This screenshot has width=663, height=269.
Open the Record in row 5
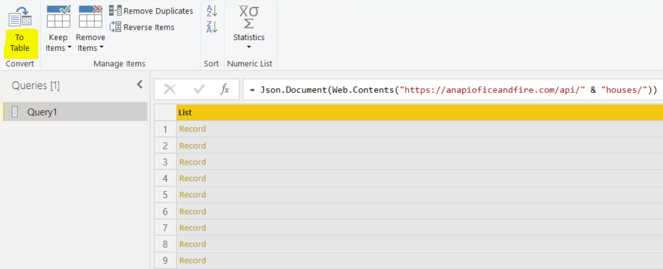click(192, 195)
